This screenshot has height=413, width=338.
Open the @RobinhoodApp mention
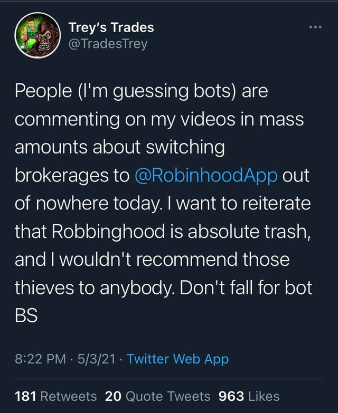pyautogui.click(x=206, y=175)
